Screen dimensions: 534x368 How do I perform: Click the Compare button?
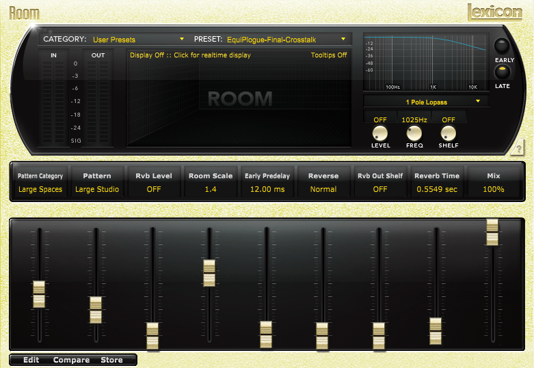(71, 360)
